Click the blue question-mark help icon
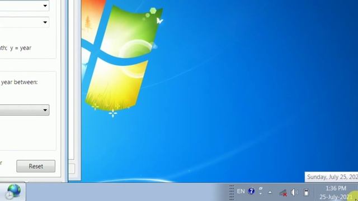The height and width of the screenshot is (201, 358). click(x=251, y=191)
